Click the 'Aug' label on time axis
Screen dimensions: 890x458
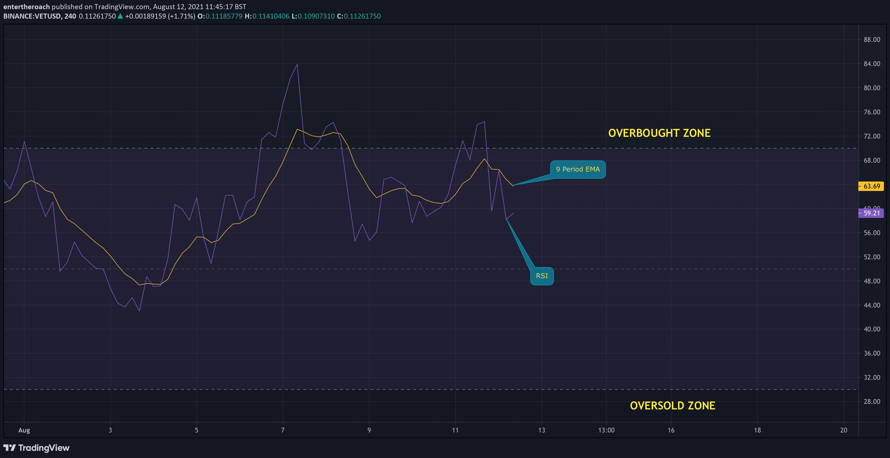click(24, 430)
